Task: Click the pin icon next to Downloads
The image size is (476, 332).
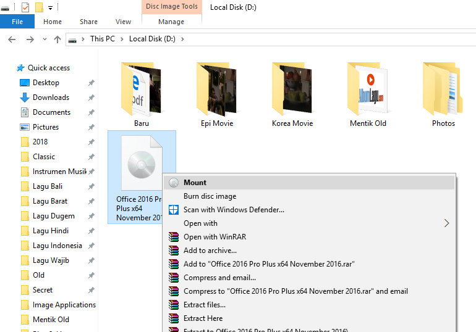Action: (x=91, y=98)
